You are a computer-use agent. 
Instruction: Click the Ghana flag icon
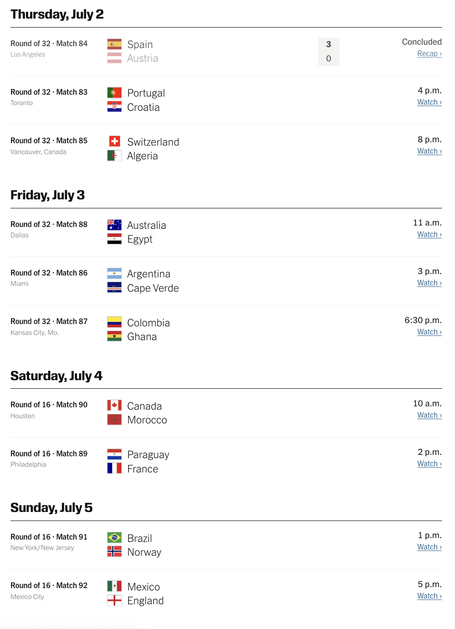point(114,336)
